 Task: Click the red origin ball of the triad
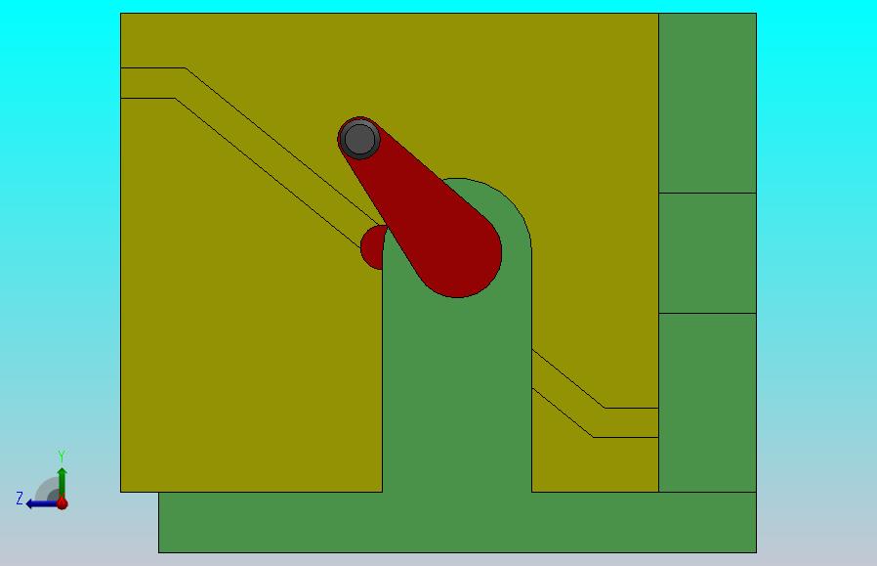tap(63, 503)
